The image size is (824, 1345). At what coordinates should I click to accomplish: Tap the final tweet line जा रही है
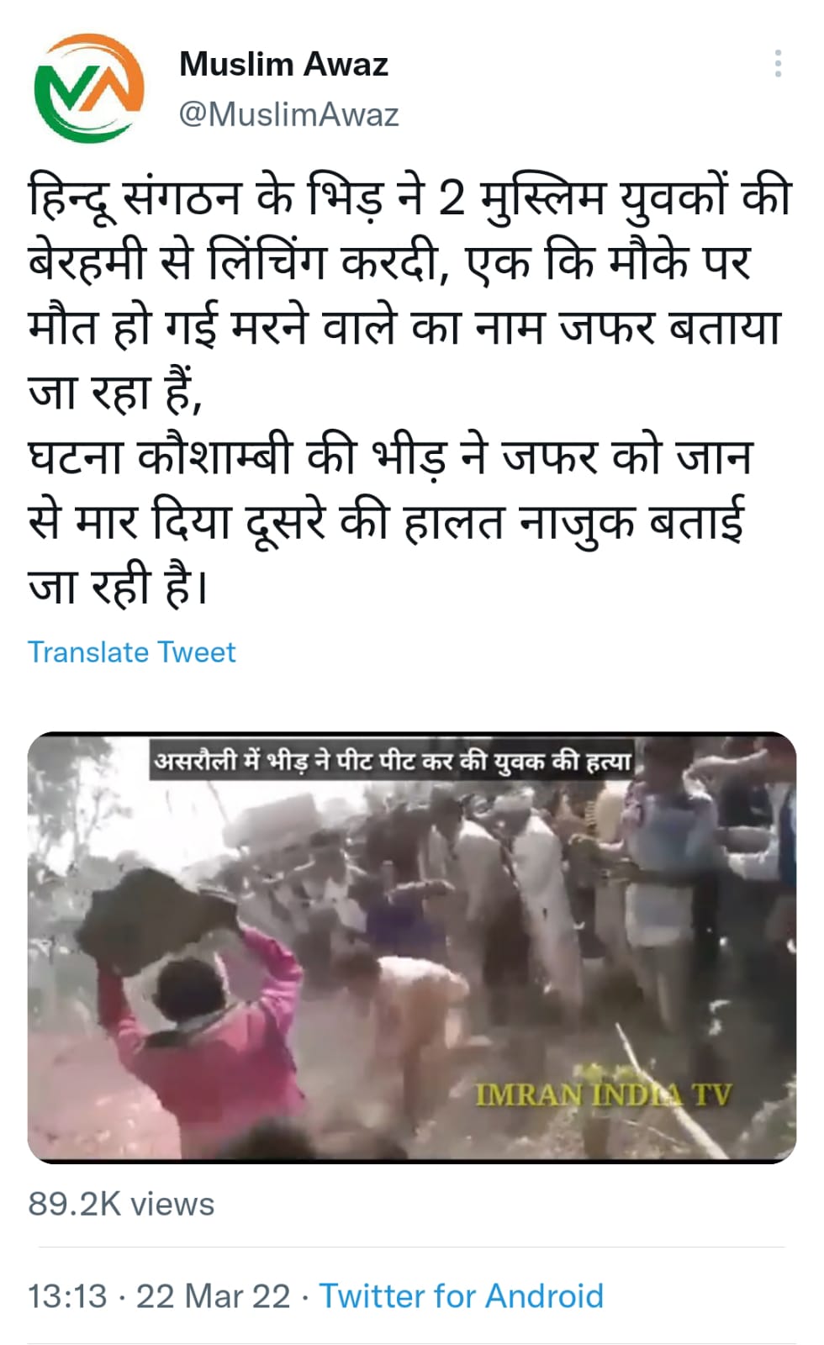coord(118,586)
